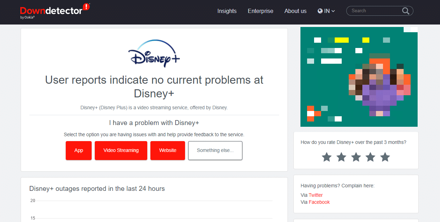Image resolution: width=440 pixels, height=222 pixels.
Task: Click the 'I have a problem with Disney+' text
Action: pos(154,123)
